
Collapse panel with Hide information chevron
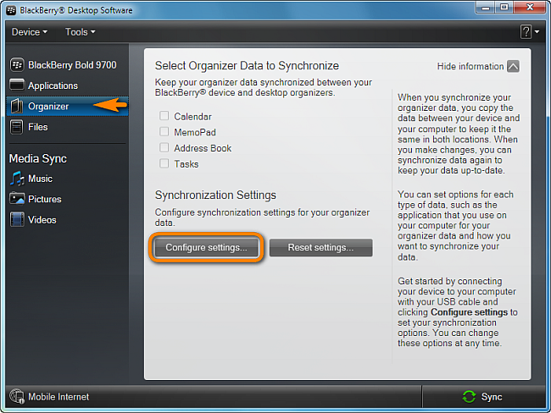513,66
